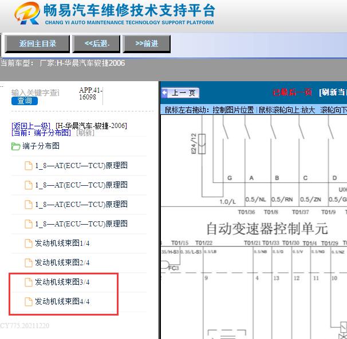This screenshot has height=339, width=347.
Task: Click wire label 0.5/NL in diagram
Action: [x=255, y=200]
